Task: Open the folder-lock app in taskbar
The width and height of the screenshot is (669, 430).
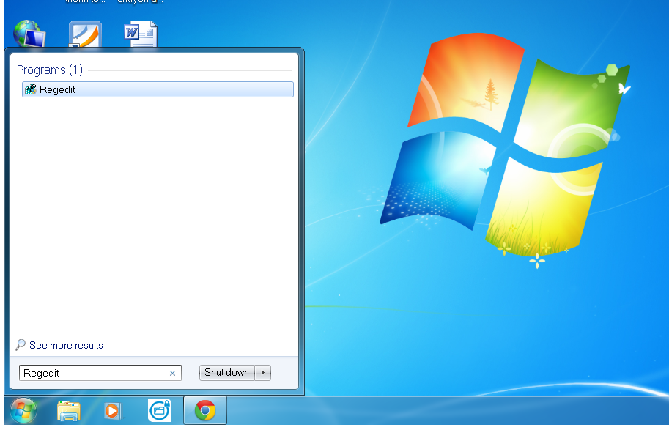Action: pos(160,410)
